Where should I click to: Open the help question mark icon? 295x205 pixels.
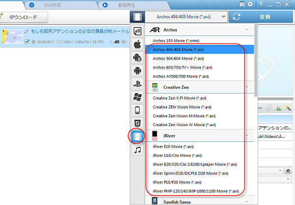(x=261, y=4)
